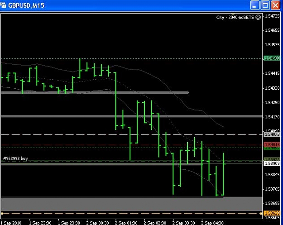
Task: Select the wide grey support zone rectangle
Action: (132, 204)
